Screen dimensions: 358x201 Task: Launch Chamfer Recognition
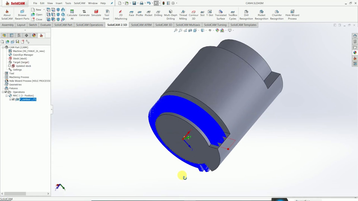click(x=277, y=15)
